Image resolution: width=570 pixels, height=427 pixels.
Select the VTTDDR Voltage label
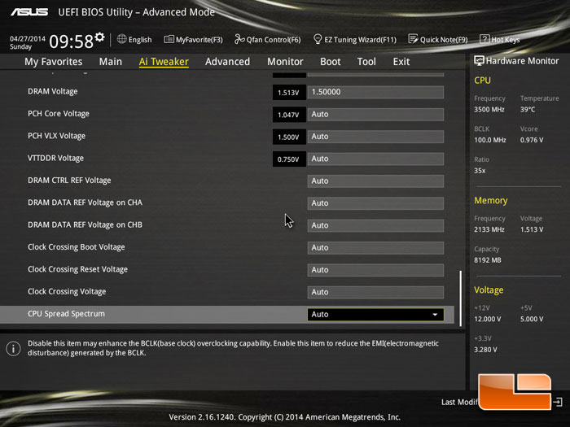[x=55, y=158]
